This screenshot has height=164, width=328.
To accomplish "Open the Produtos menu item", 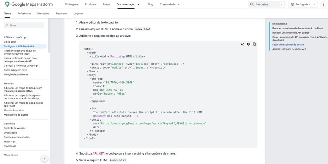I will (x=91, y=4).
